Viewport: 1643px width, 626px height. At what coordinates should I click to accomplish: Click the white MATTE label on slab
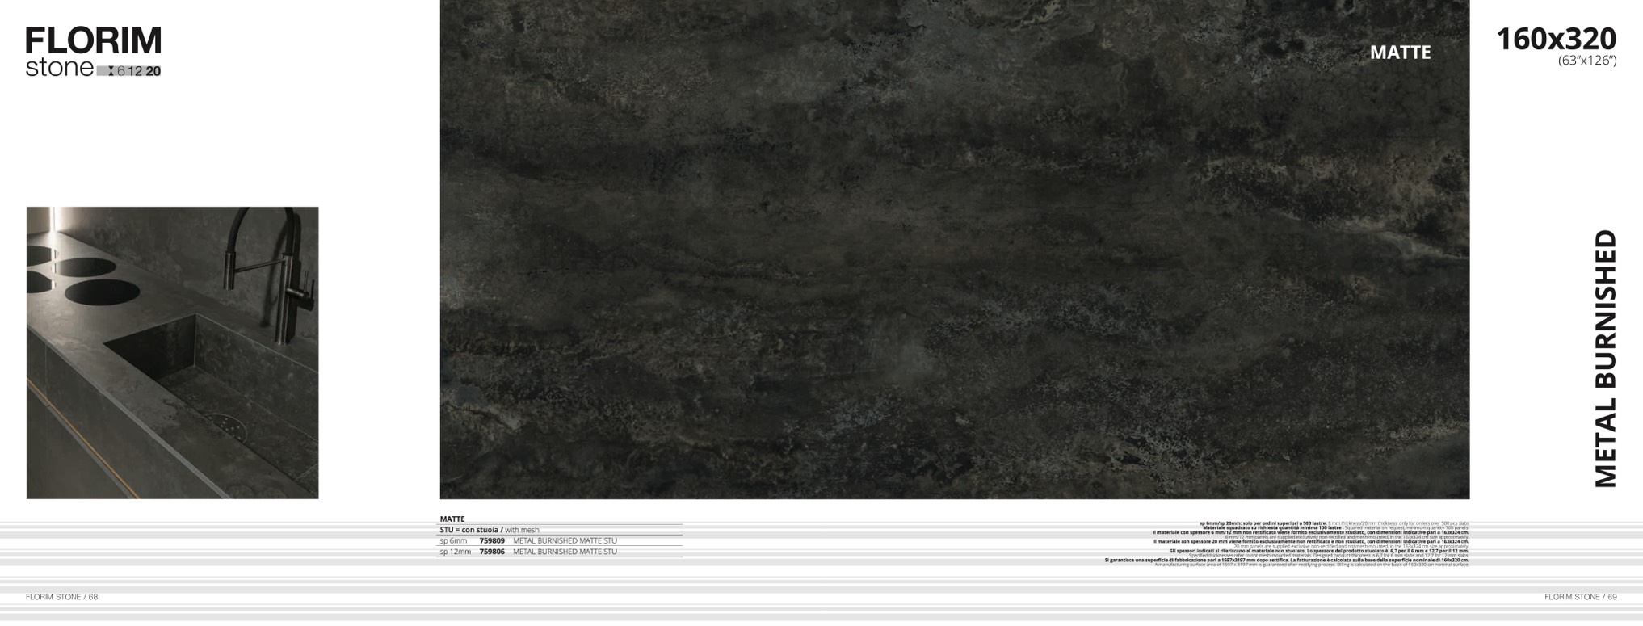(1400, 53)
